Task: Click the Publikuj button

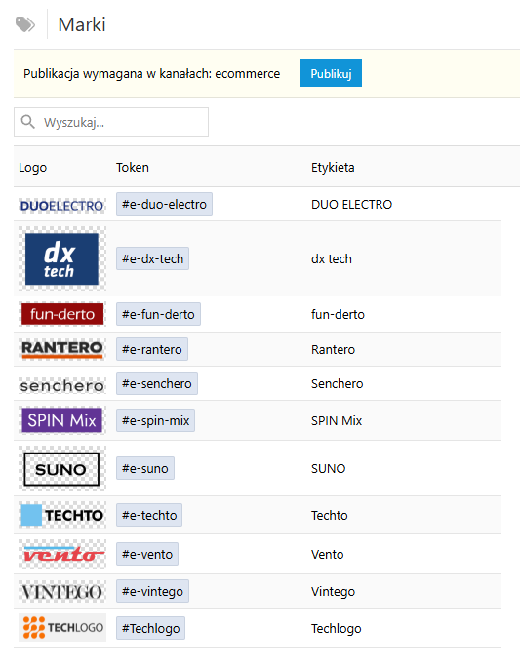Action: tap(331, 73)
